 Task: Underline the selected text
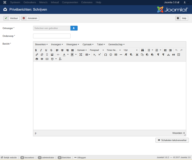click(46, 50)
